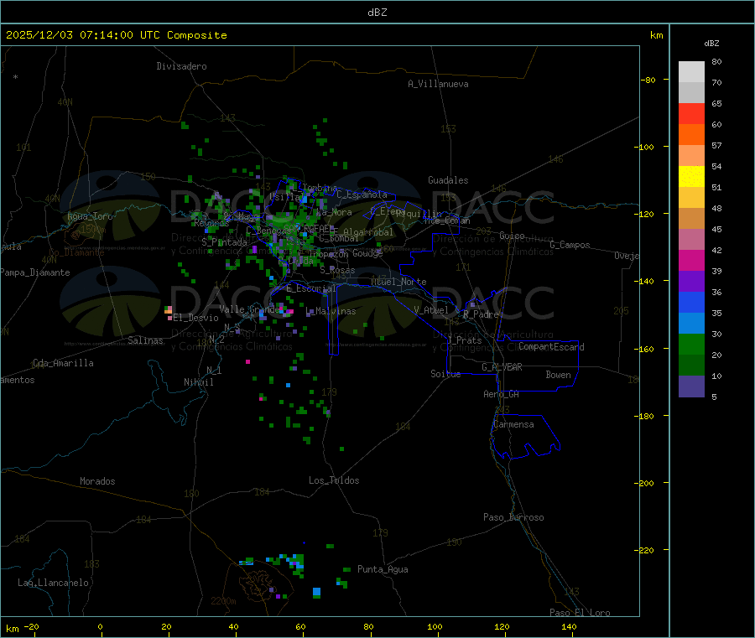The image size is (755, 638).
Task: Click the -80 tick on the right axis
Action: point(648,80)
